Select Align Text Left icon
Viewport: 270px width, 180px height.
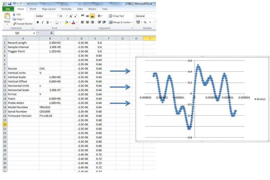coord(82,22)
